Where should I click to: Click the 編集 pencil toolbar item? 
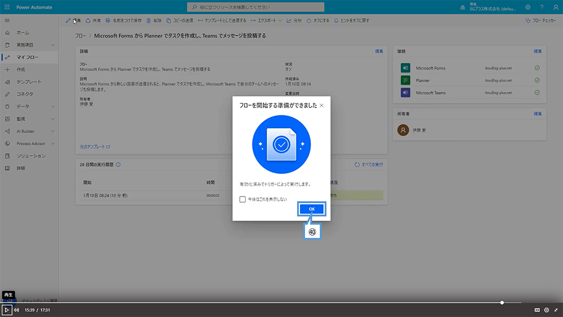73,21
